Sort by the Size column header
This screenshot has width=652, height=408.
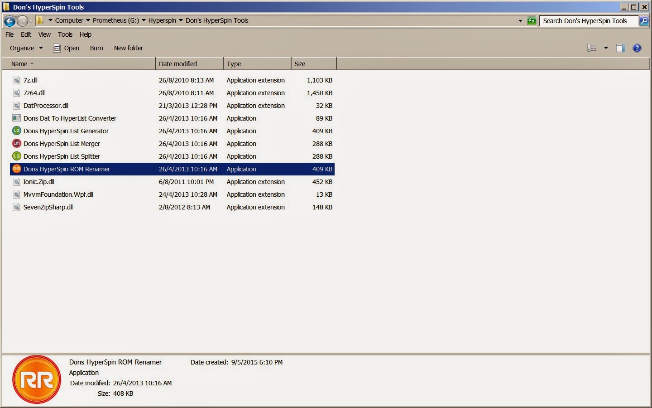coord(314,64)
